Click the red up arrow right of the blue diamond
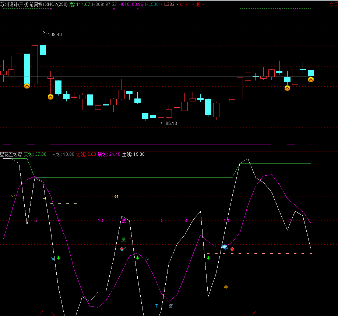This screenshot has height=316, width=338. [232, 249]
